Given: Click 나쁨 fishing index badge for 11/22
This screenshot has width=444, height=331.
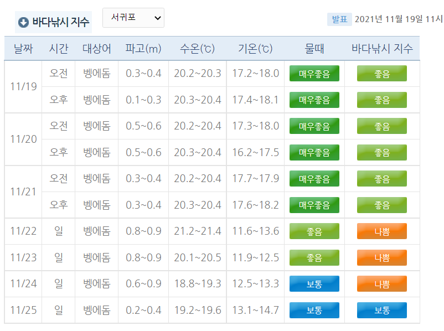Looking at the screenshot, I should click(382, 231).
